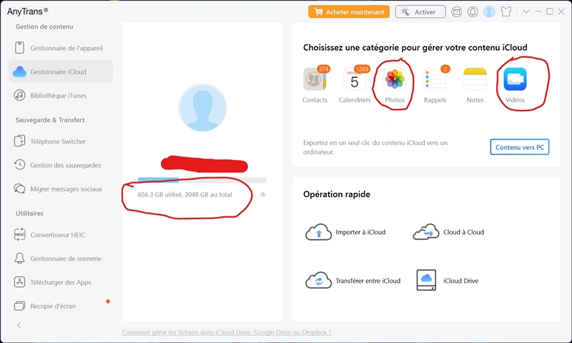Click the eject icon beside storage info
This screenshot has height=343, width=572.
pos(262,194)
